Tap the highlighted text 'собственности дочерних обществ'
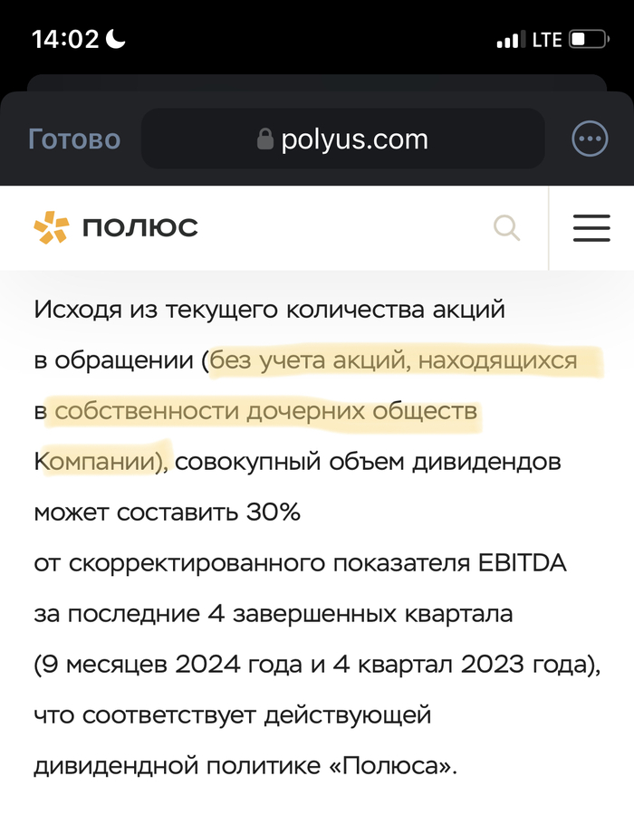This screenshot has width=634, height=824. tap(266, 410)
